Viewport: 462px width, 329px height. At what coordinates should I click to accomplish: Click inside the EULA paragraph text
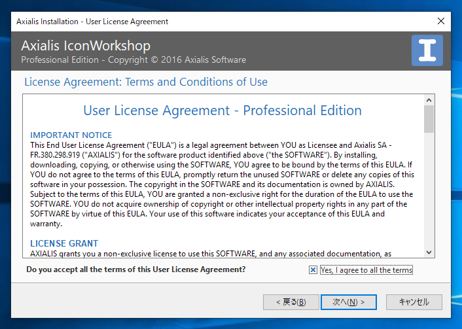(x=222, y=184)
